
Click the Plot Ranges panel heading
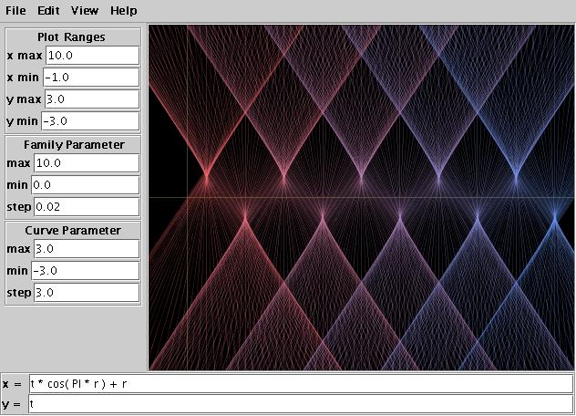click(x=72, y=37)
